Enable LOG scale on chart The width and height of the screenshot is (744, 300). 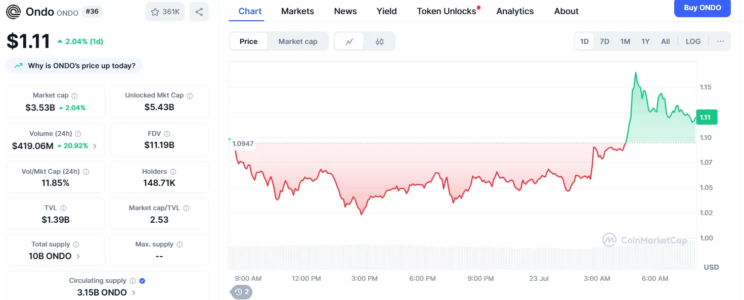click(x=693, y=41)
